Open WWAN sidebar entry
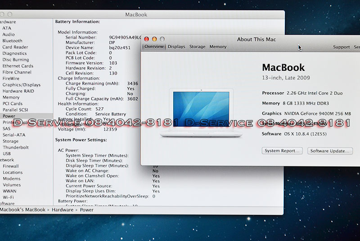Image resolution: width=360 pixels, height=241 pixels. pyautogui.click(x=9, y=191)
